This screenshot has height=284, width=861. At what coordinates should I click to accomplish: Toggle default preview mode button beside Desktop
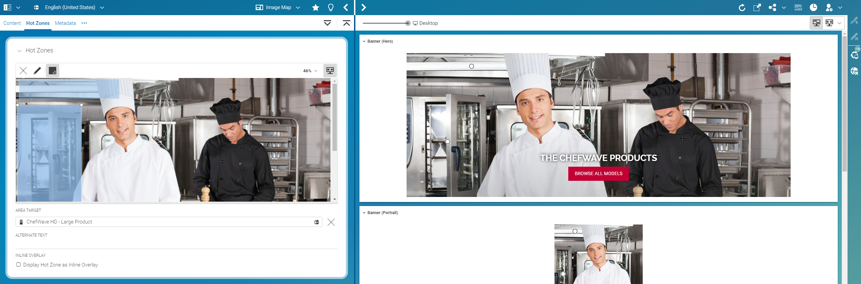[817, 23]
